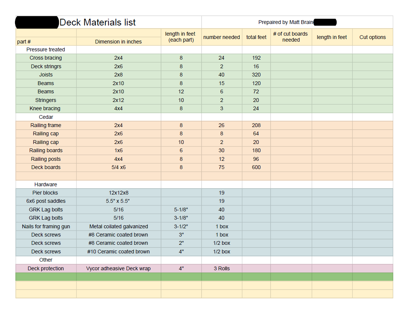Image resolution: width=409 pixels, height=316 pixels.
Task: Select the 'Hardware' section label
Action: pyautogui.click(x=46, y=184)
